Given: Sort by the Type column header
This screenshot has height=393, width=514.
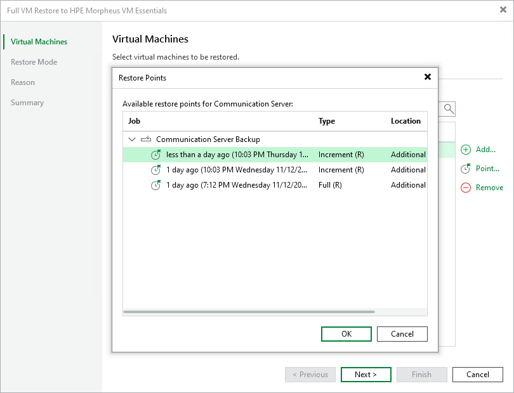Looking at the screenshot, I should (x=327, y=121).
